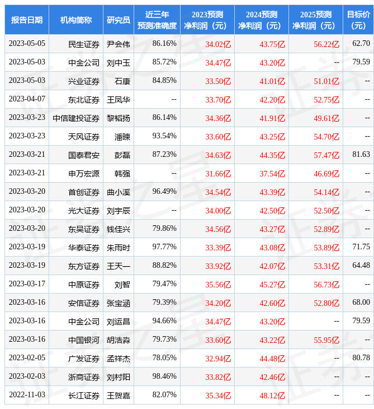This screenshot has width=374, height=409.
Task: Click target price 64.48
Action: (361, 265)
